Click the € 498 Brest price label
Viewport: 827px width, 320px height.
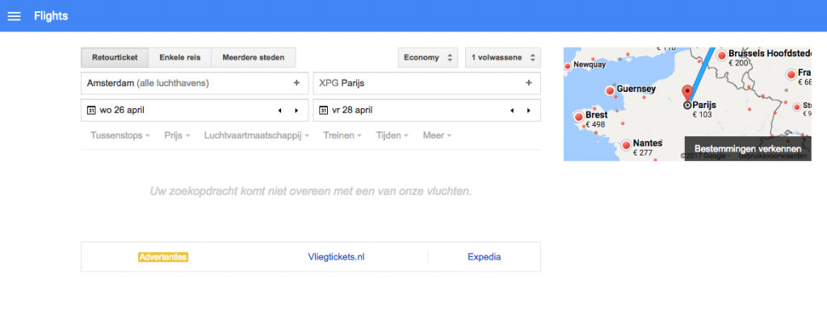(595, 125)
